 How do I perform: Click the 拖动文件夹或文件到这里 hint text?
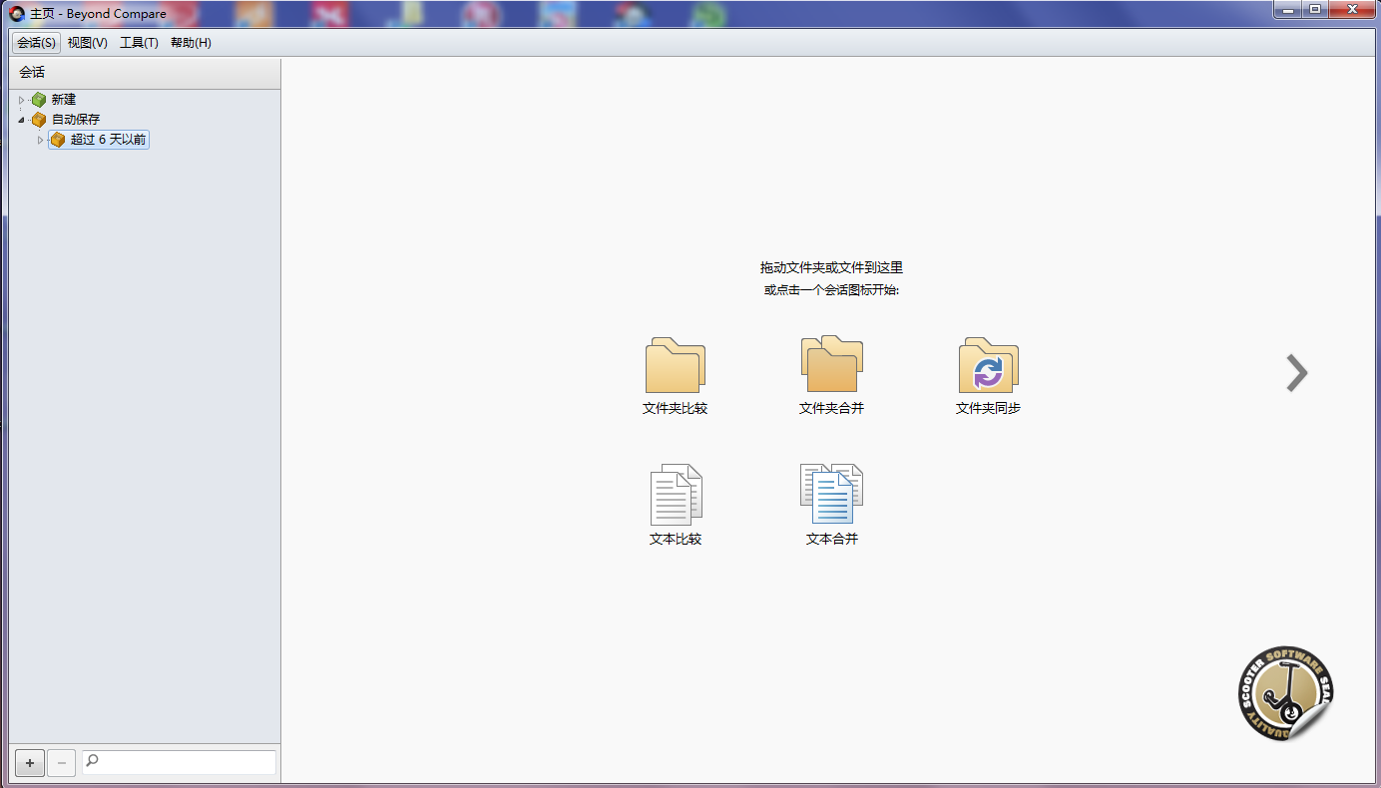[831, 267]
